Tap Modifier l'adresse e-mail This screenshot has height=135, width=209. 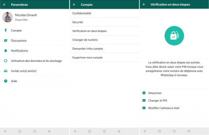pos(164,108)
